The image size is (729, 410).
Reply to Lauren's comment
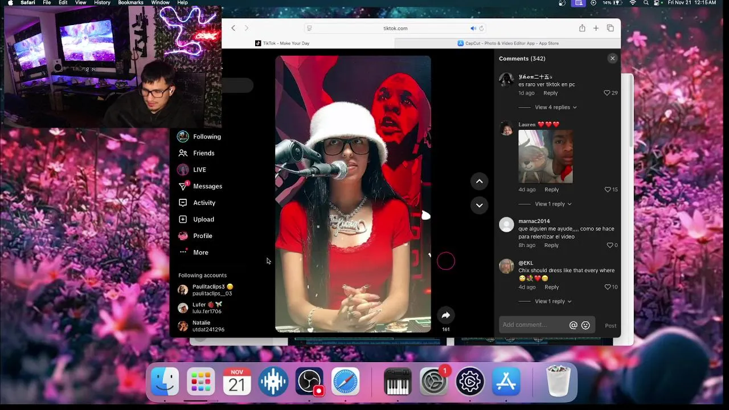coord(552,190)
